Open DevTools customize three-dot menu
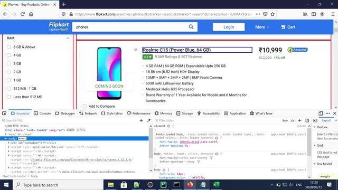The image size is (338, 190). (x=328, y=113)
